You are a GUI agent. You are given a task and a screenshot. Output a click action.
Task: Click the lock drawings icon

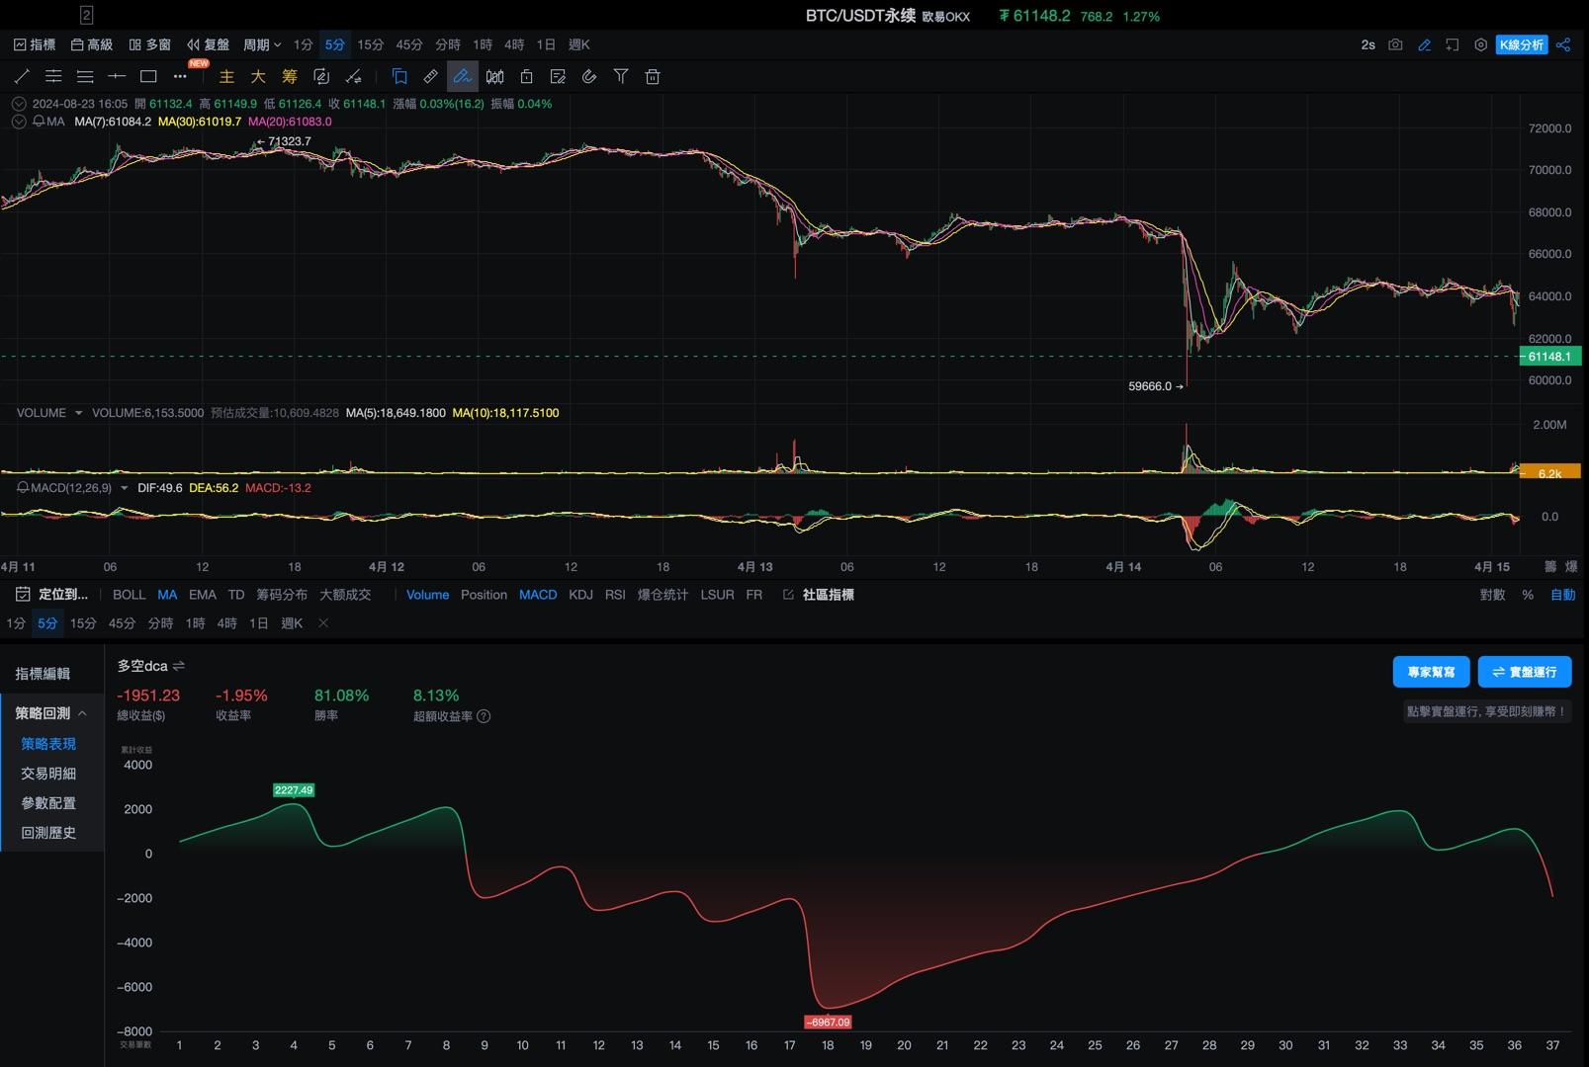point(526,76)
